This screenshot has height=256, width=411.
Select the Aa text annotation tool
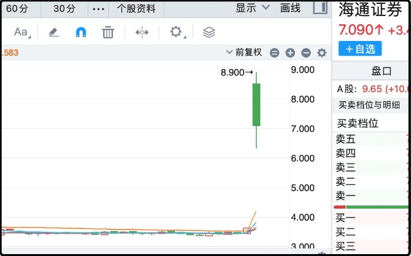coord(21,33)
